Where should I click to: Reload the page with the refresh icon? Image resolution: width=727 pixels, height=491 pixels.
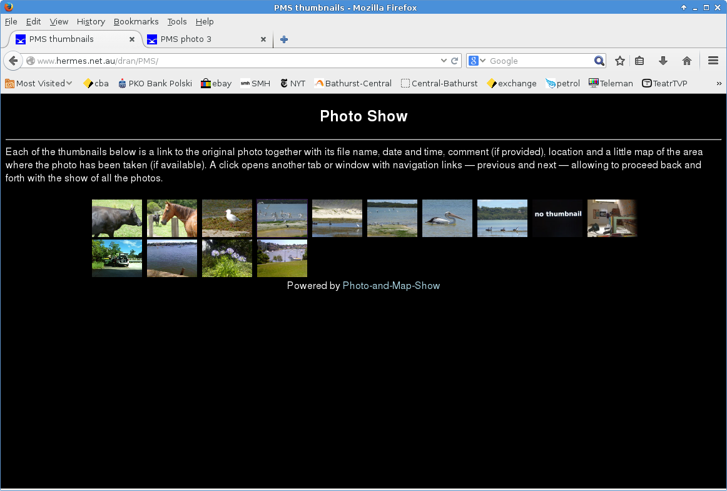point(455,61)
